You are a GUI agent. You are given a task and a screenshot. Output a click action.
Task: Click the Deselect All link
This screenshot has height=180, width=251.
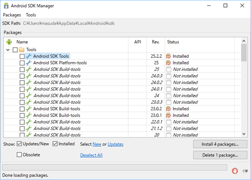91,155
